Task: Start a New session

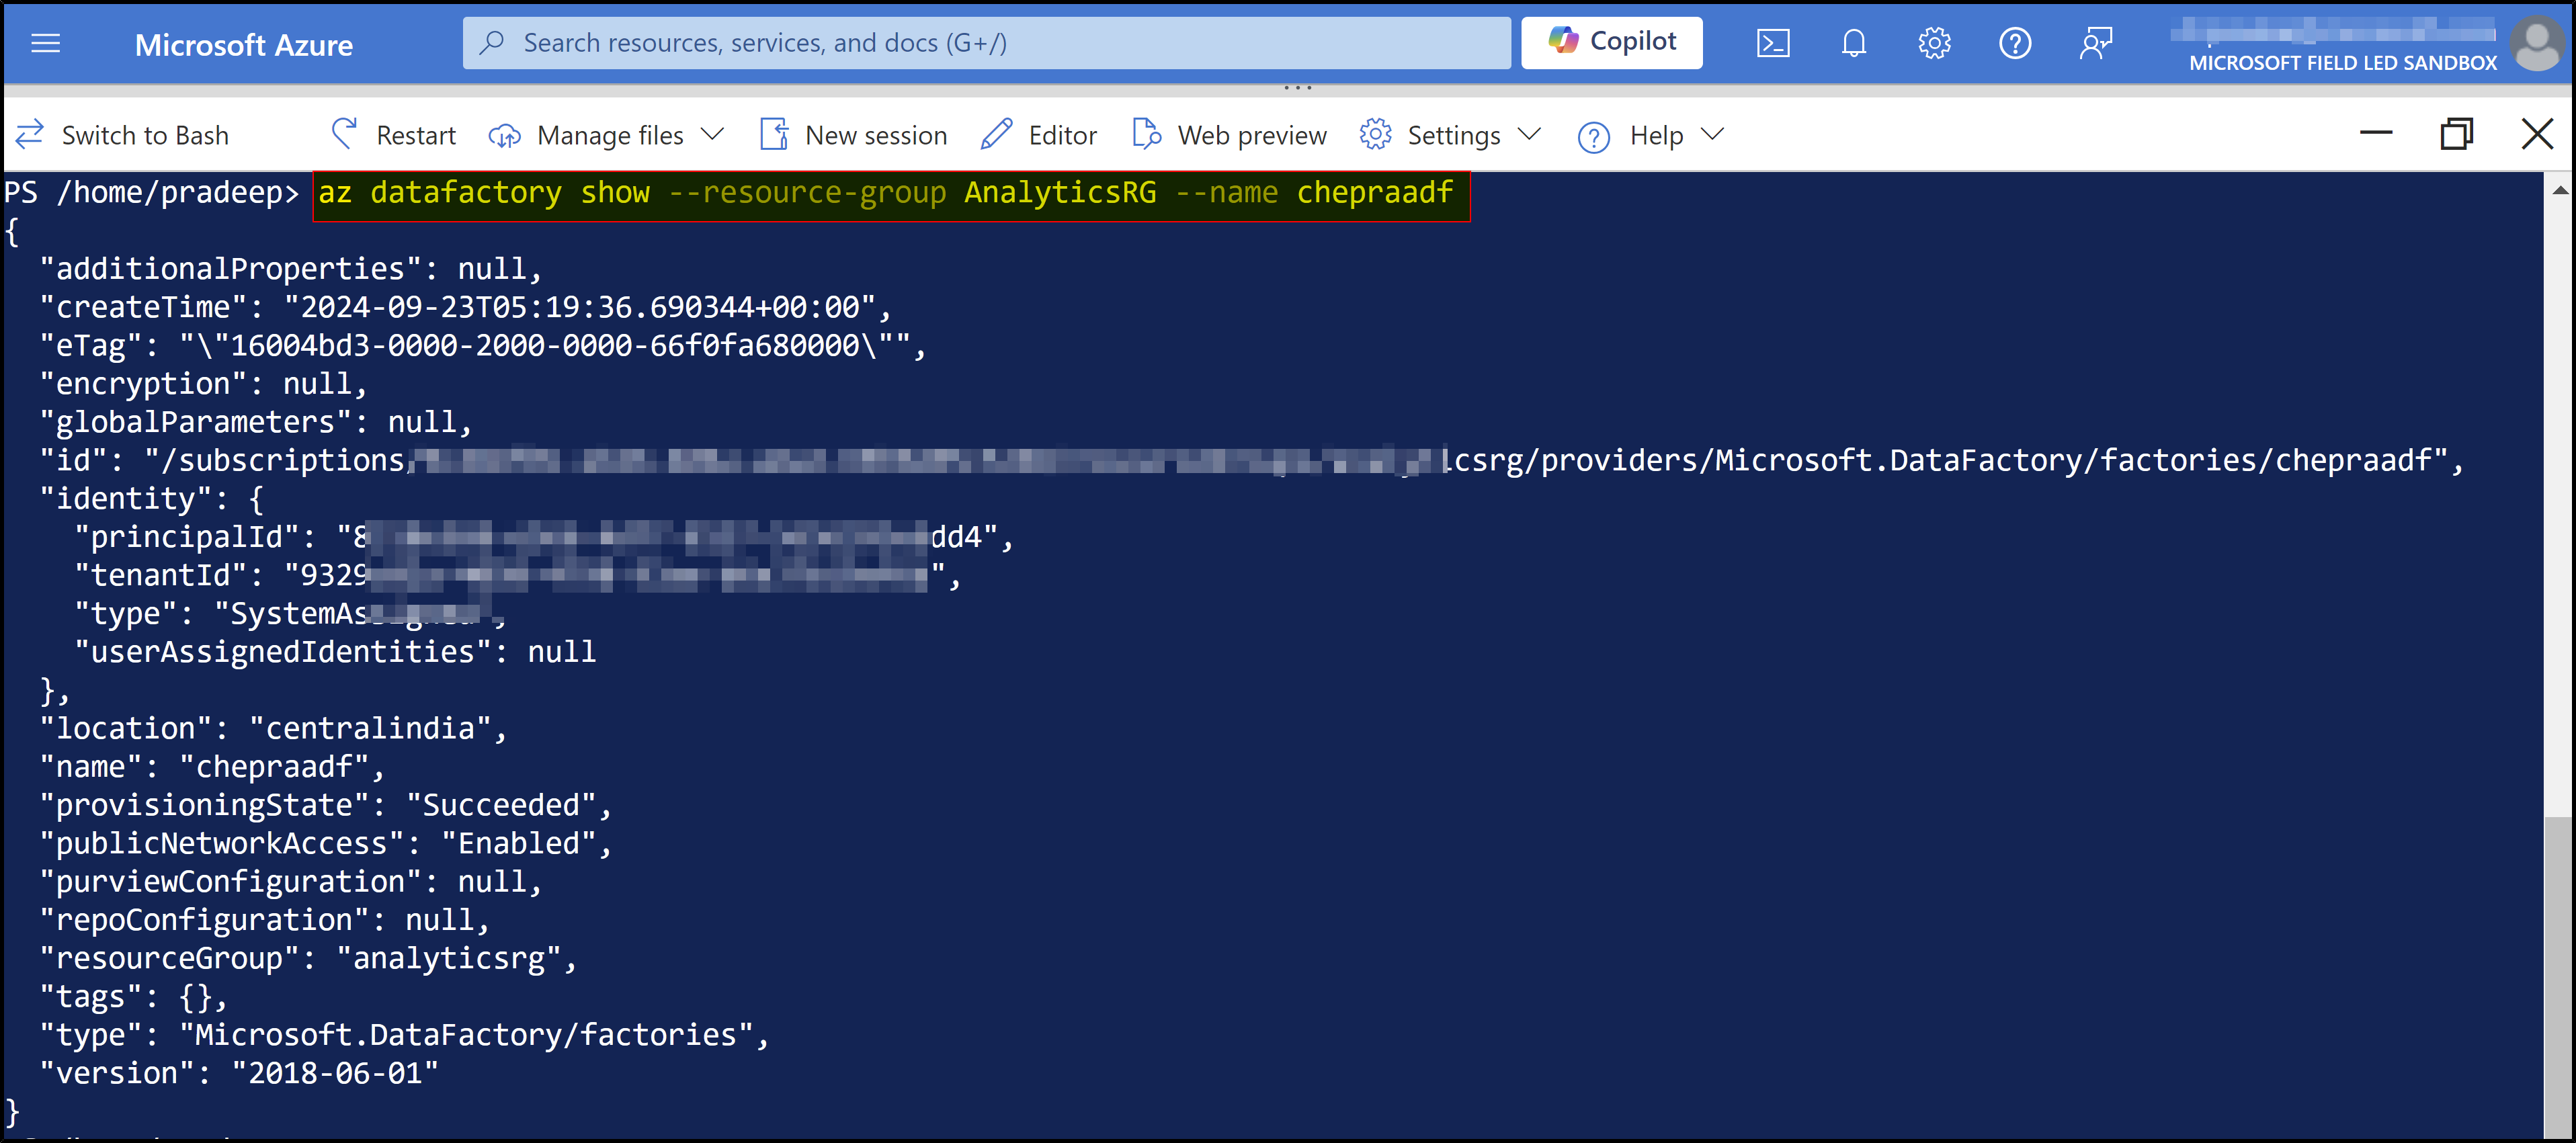Action: coord(853,135)
